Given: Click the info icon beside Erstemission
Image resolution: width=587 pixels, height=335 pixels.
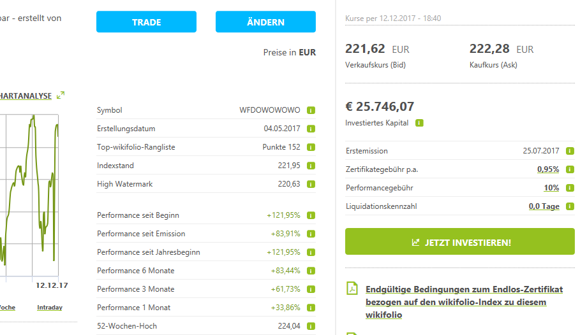Looking at the screenshot, I should 570,151.
